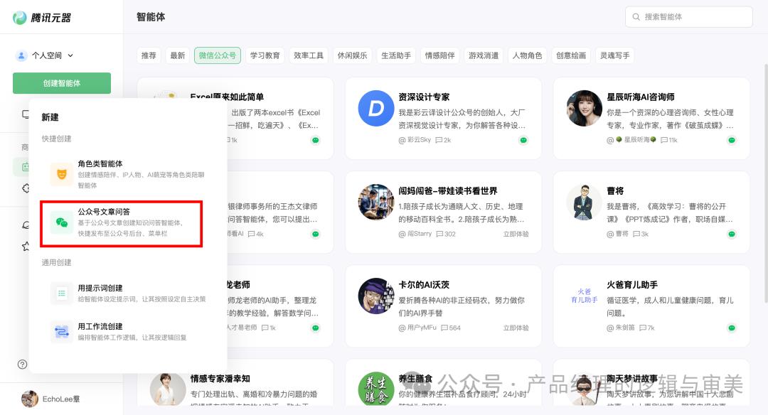
Task: Open the 生活助手 category tab
Action: [396, 55]
